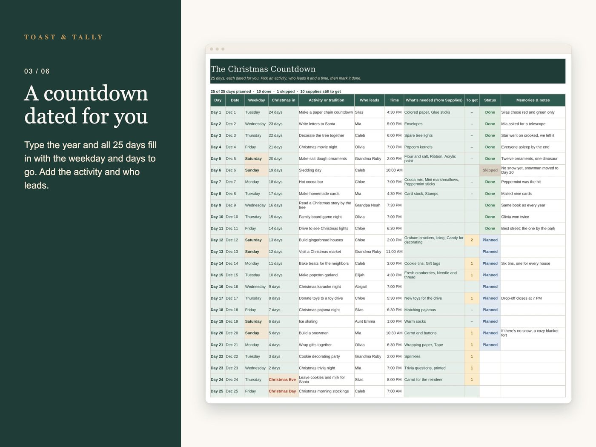Viewport: 596px width, 447px height.
Task: Click the "Christmas in" column header
Action: tap(283, 100)
